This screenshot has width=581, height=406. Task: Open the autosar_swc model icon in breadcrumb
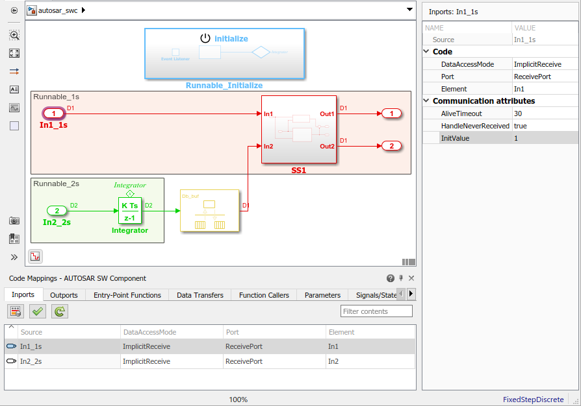coord(32,10)
